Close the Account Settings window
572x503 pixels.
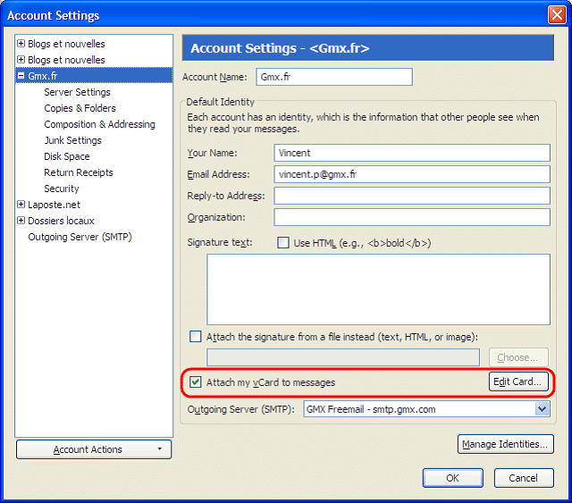pyautogui.click(x=555, y=14)
